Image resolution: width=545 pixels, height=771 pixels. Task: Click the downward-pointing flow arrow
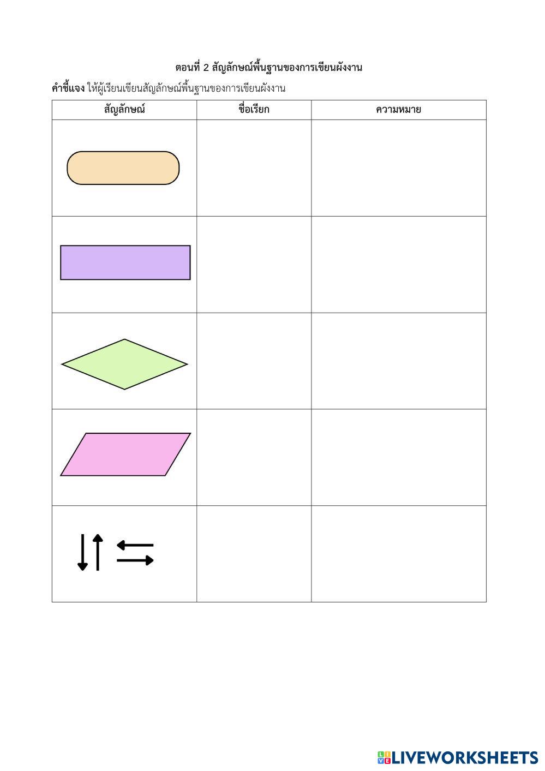pyautogui.click(x=82, y=552)
